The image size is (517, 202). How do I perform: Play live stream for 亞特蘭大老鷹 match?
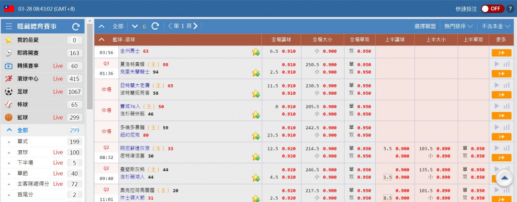(x=497, y=85)
